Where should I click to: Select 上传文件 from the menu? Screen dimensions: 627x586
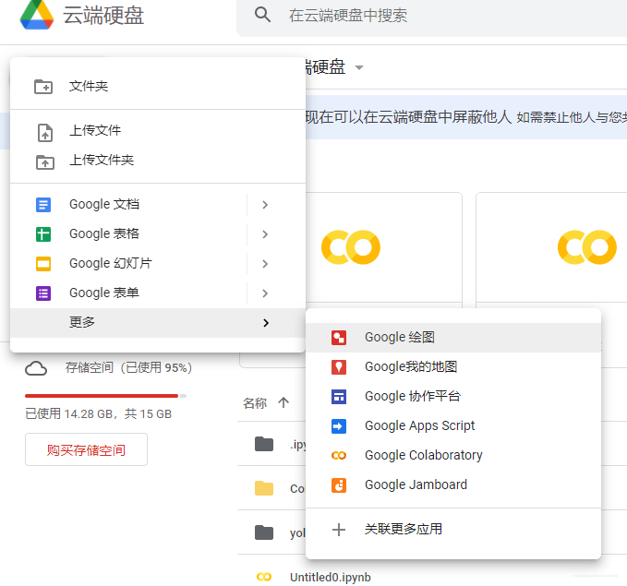(x=158, y=131)
